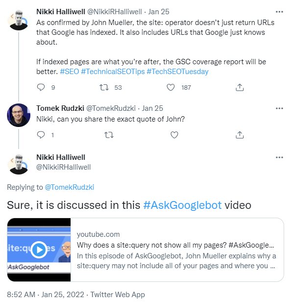Open more options on Tomek's tweet

(279, 108)
